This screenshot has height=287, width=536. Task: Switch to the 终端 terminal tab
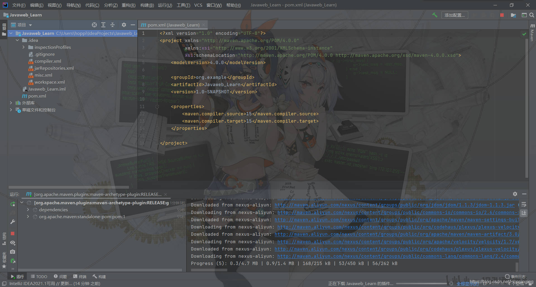80,276
